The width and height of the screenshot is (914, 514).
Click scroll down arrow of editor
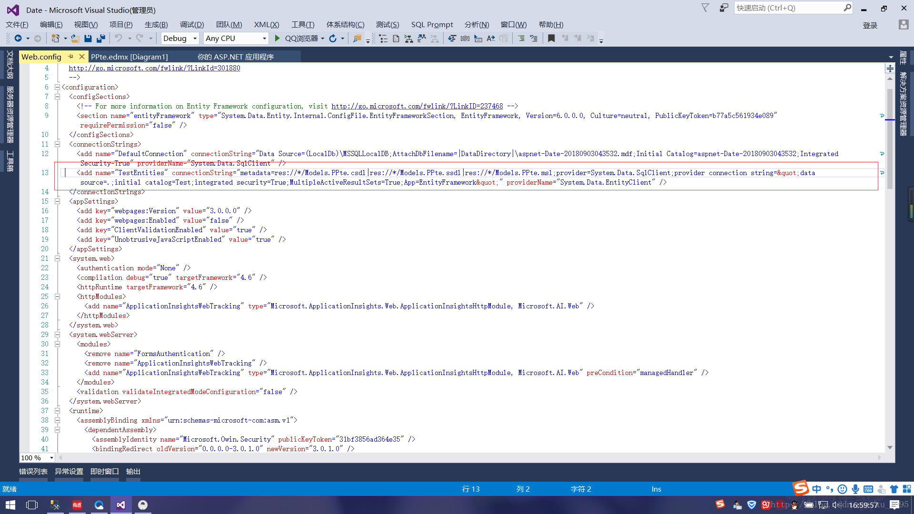tap(890, 447)
